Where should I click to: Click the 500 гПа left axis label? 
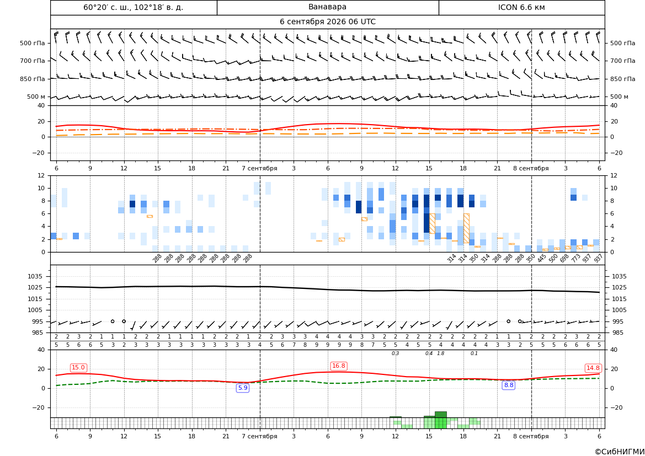click(x=33, y=43)
